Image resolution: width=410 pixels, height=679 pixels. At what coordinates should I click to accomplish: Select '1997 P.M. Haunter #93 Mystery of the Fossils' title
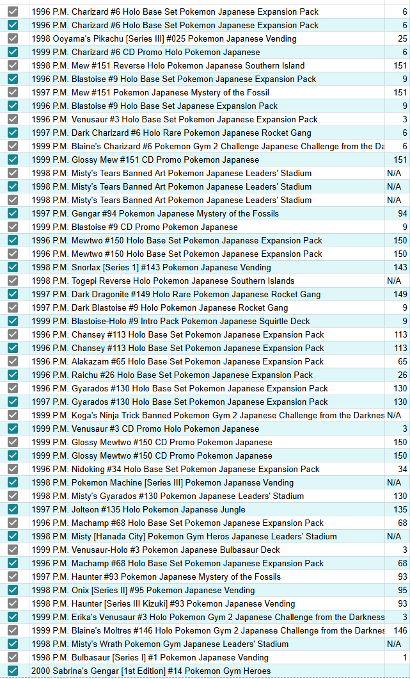[x=156, y=577]
